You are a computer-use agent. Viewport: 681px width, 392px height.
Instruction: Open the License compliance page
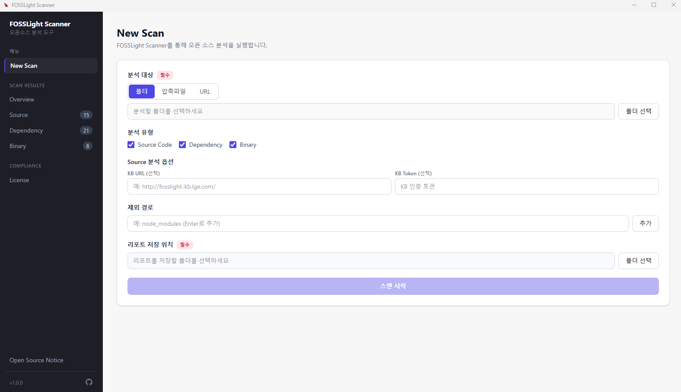coord(51,180)
